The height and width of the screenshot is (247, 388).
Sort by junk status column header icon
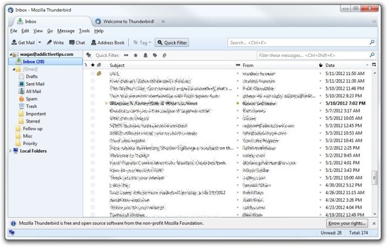321,65
